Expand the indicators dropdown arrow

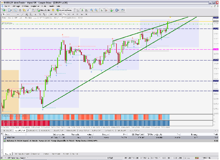tap(113, 10)
